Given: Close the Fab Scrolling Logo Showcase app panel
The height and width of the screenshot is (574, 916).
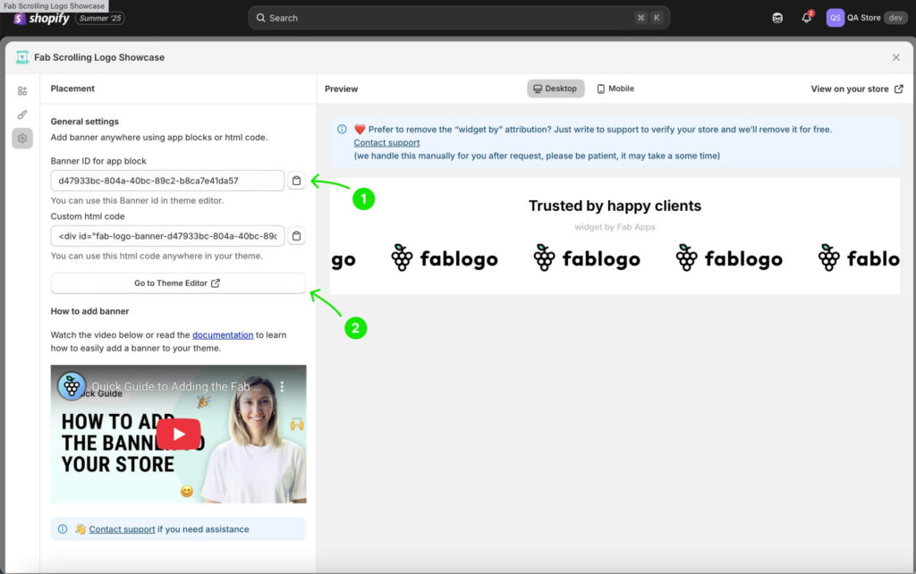Looking at the screenshot, I should click(895, 57).
